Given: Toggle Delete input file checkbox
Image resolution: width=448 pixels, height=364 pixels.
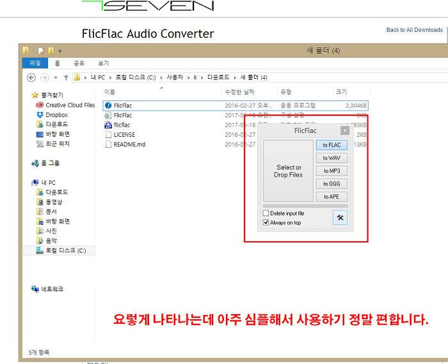Looking at the screenshot, I should [266, 213].
